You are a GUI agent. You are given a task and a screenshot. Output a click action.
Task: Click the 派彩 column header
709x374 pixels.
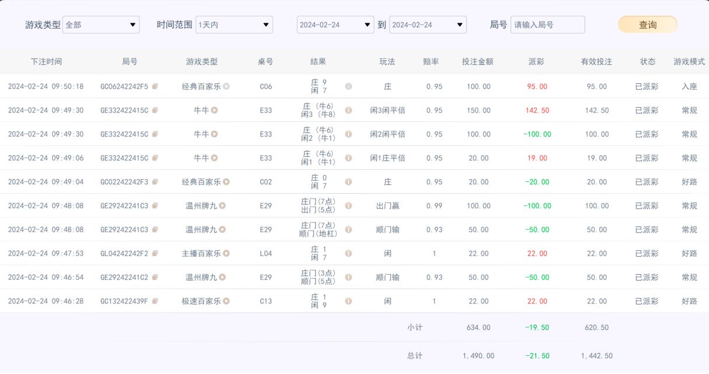(536, 62)
